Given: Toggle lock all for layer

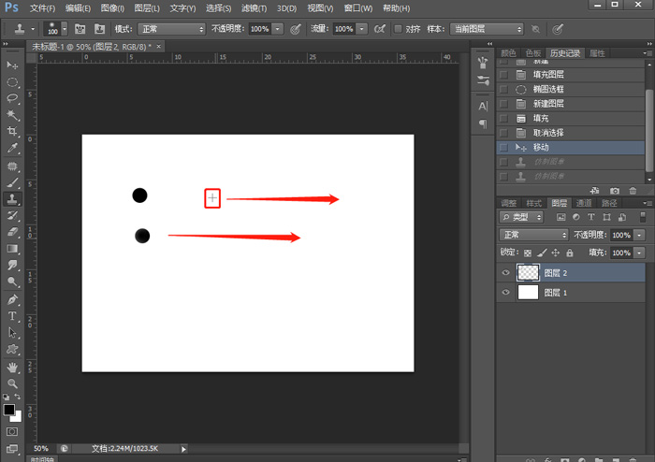Looking at the screenshot, I should (569, 253).
